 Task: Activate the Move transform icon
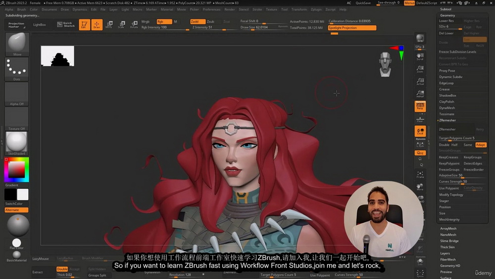[x=109, y=24]
